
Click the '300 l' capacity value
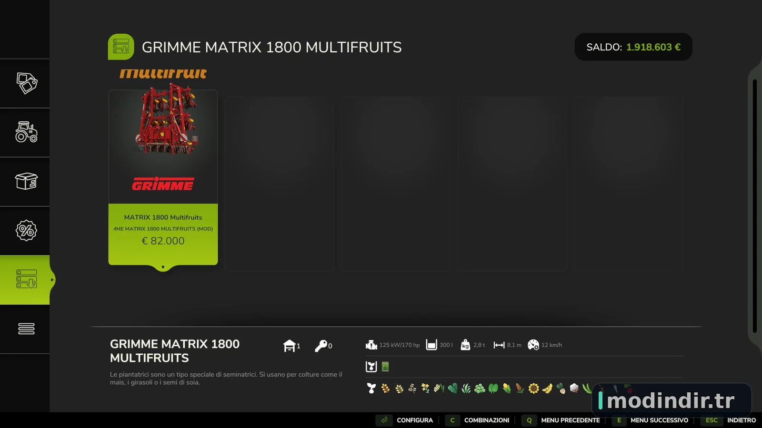(x=446, y=345)
